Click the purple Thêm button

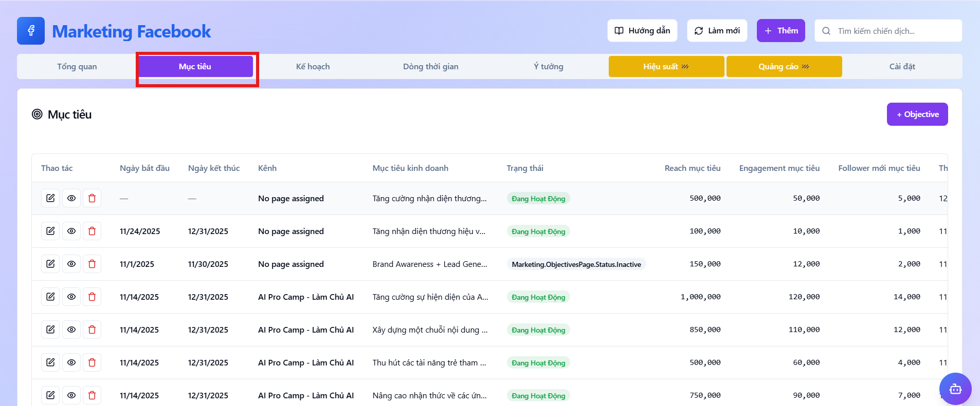coord(781,31)
